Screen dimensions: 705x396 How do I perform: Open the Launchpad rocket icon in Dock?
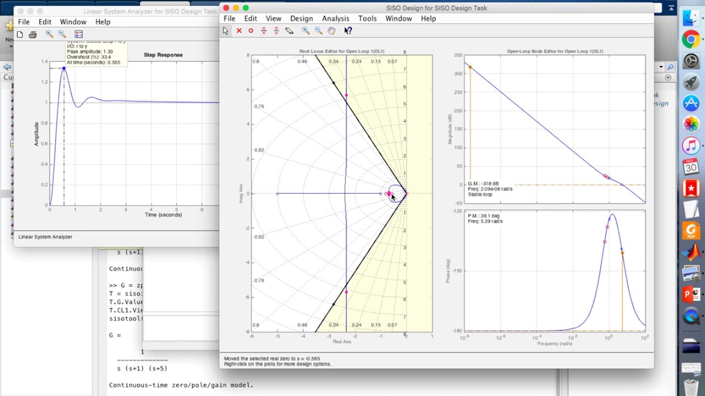coord(691,82)
